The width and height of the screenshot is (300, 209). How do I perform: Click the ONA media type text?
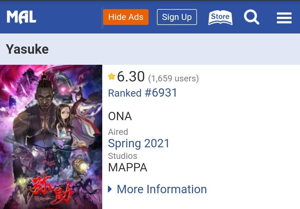[x=120, y=117]
